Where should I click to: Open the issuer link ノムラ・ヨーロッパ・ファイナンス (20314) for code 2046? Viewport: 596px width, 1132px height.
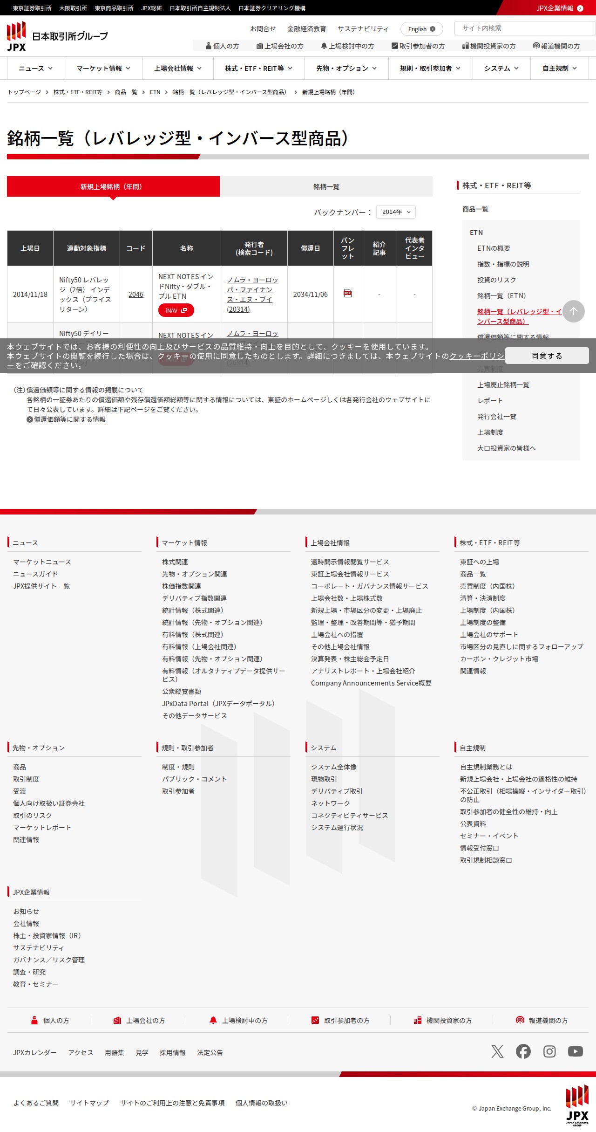click(x=252, y=295)
